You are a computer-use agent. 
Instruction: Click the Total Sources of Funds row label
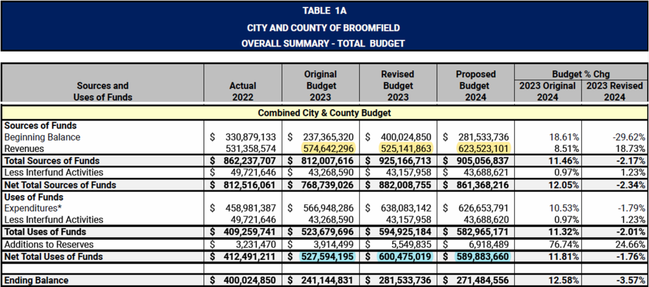pos(52,161)
